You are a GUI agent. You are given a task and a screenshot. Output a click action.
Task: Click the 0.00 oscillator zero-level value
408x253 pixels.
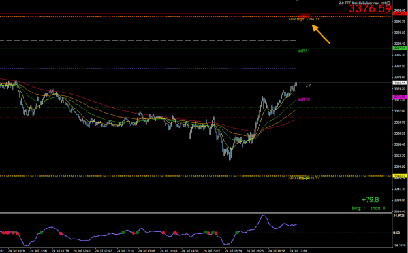coord(397,233)
